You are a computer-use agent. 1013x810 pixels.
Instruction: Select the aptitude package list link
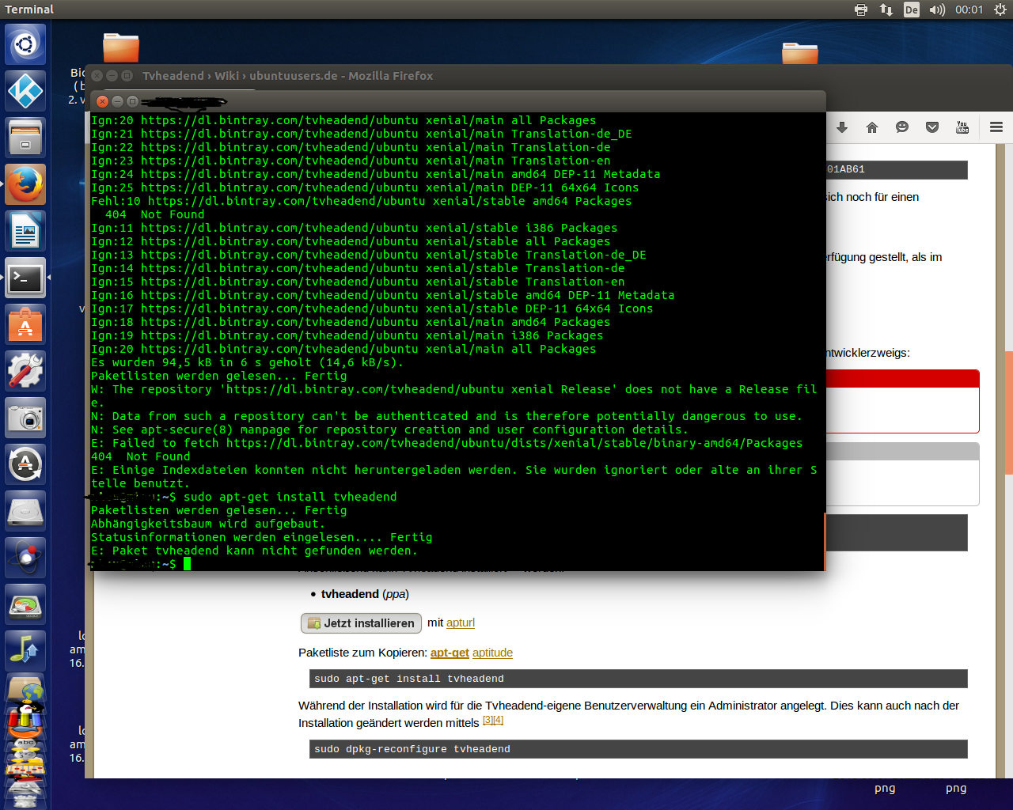click(492, 653)
